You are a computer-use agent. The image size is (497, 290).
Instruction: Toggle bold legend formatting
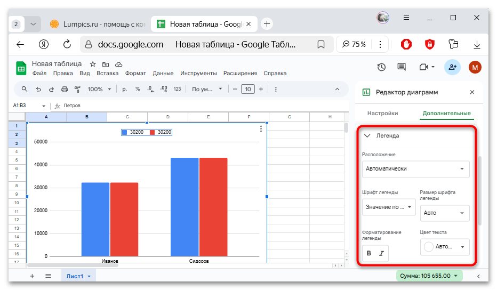coord(369,253)
